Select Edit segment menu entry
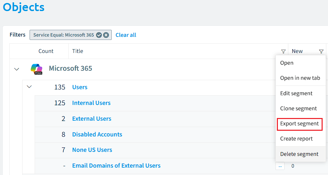This screenshot has width=328, height=175. (301, 93)
